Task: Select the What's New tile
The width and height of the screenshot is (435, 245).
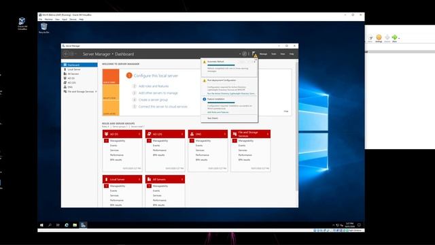Action: (x=111, y=93)
